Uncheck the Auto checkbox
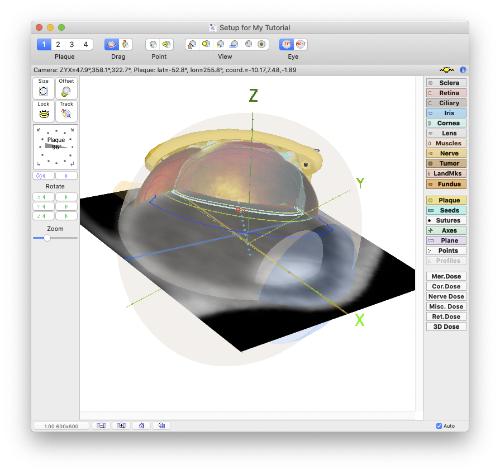This screenshot has width=500, height=473. (x=439, y=426)
